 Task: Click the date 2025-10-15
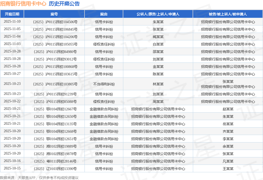tap(12, 168)
